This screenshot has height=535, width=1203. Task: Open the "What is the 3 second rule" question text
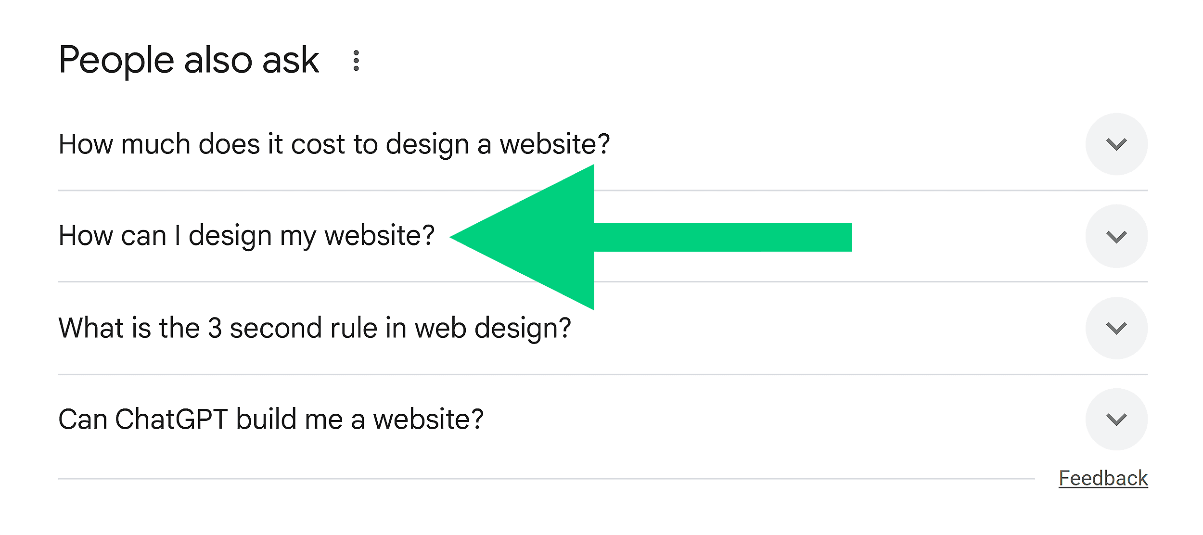pyautogui.click(x=315, y=328)
